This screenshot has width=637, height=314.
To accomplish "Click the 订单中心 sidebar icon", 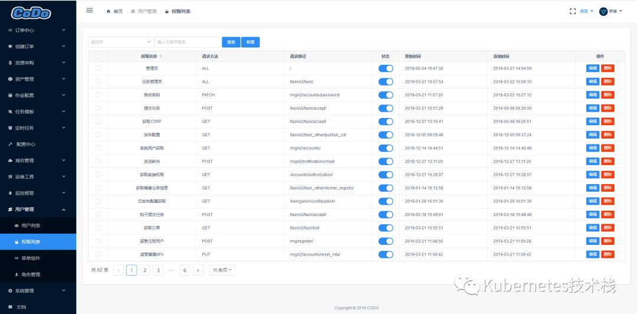I will click(x=11, y=30).
